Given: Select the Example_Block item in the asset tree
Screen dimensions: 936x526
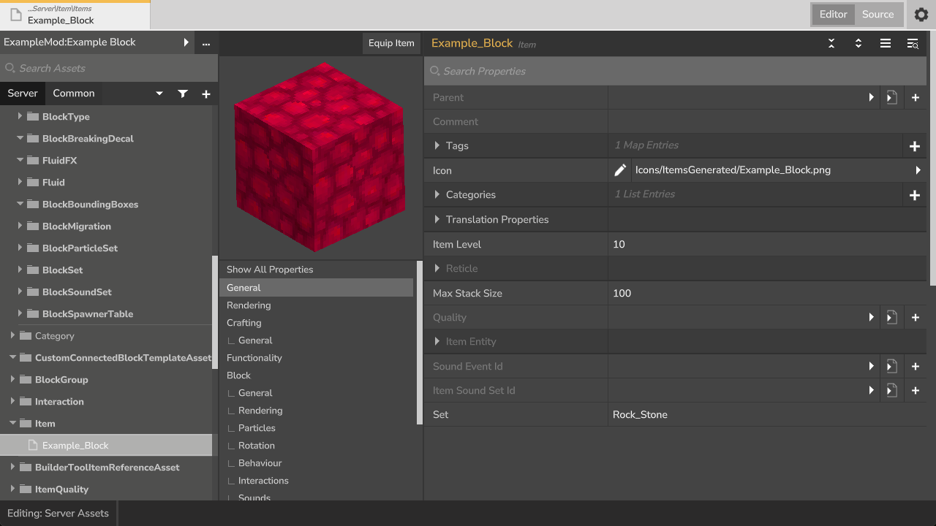Looking at the screenshot, I should [106, 445].
